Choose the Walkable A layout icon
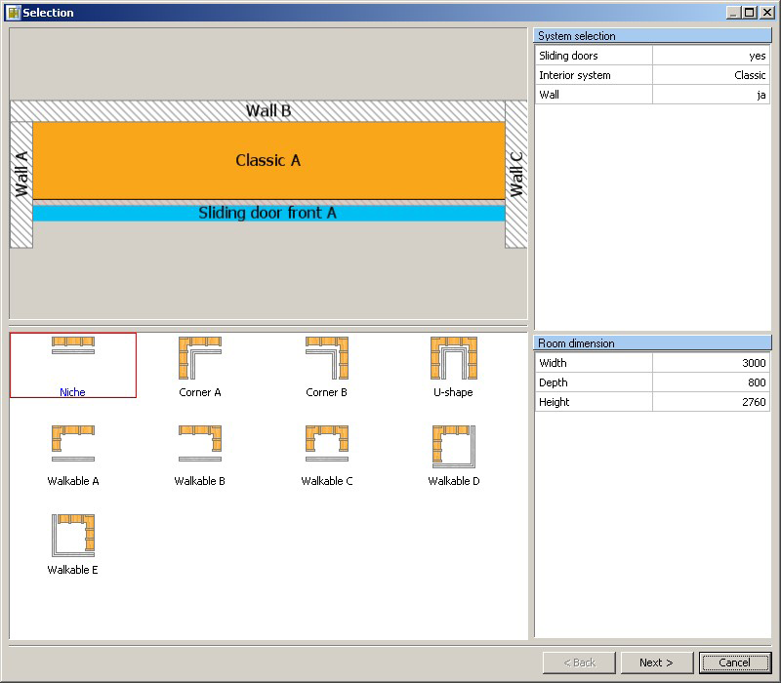 (72, 445)
